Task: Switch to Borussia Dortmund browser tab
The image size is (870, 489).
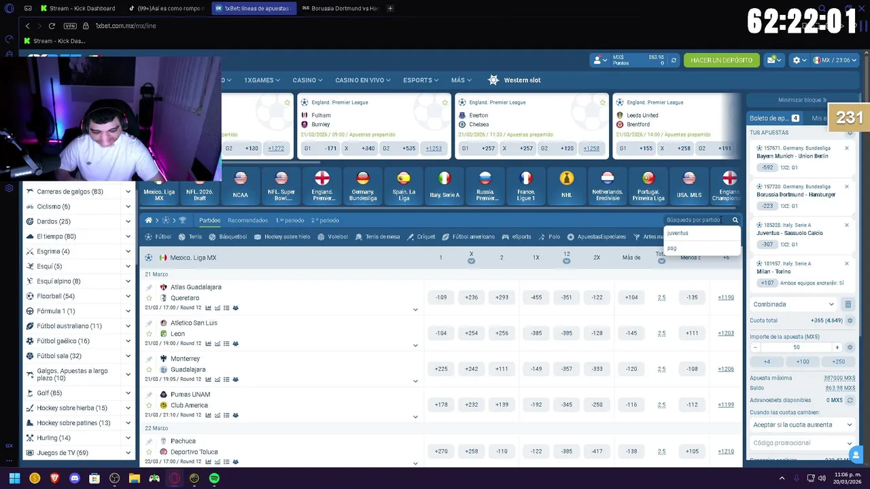Action: pyautogui.click(x=341, y=8)
